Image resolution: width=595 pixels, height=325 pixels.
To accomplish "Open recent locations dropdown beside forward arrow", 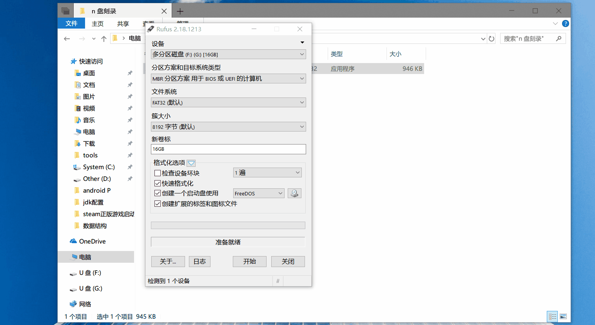I will click(x=94, y=38).
